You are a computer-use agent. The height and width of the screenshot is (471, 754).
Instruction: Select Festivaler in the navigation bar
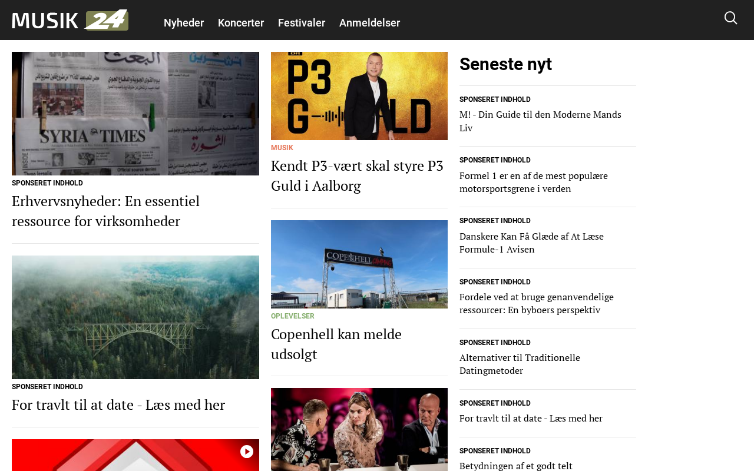tap(302, 23)
